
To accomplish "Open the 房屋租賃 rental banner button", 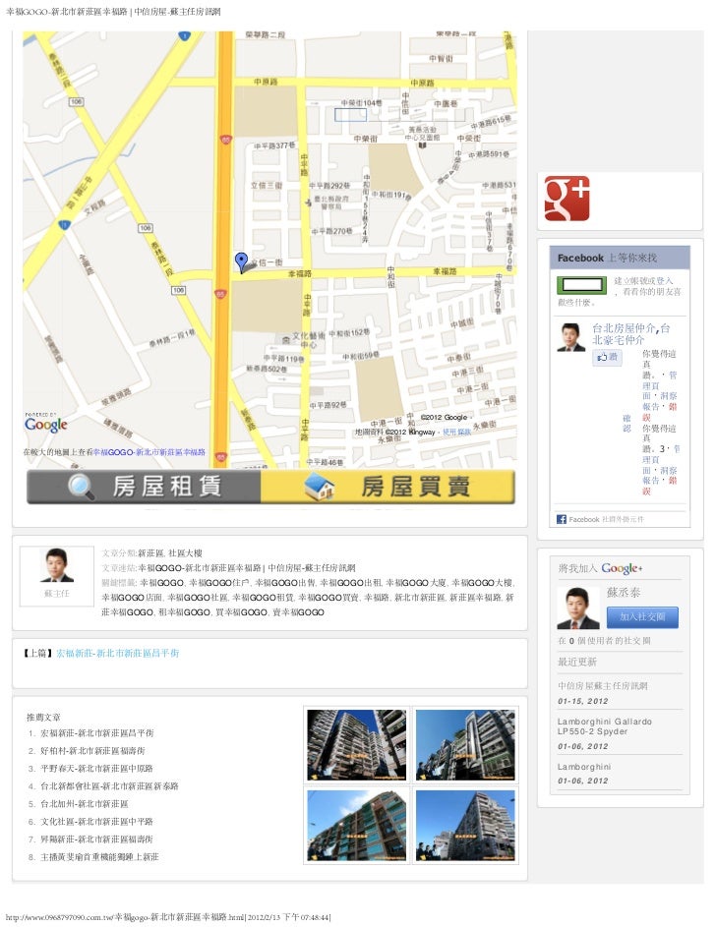I will coord(144,488).
